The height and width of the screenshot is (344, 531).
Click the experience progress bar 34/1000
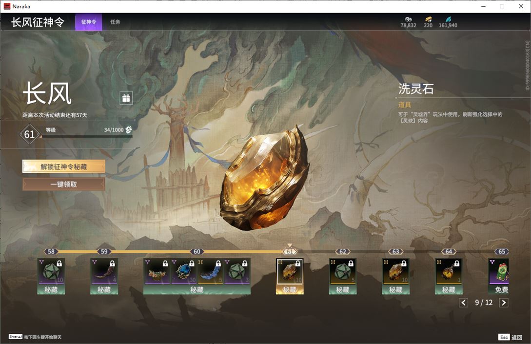coord(86,137)
